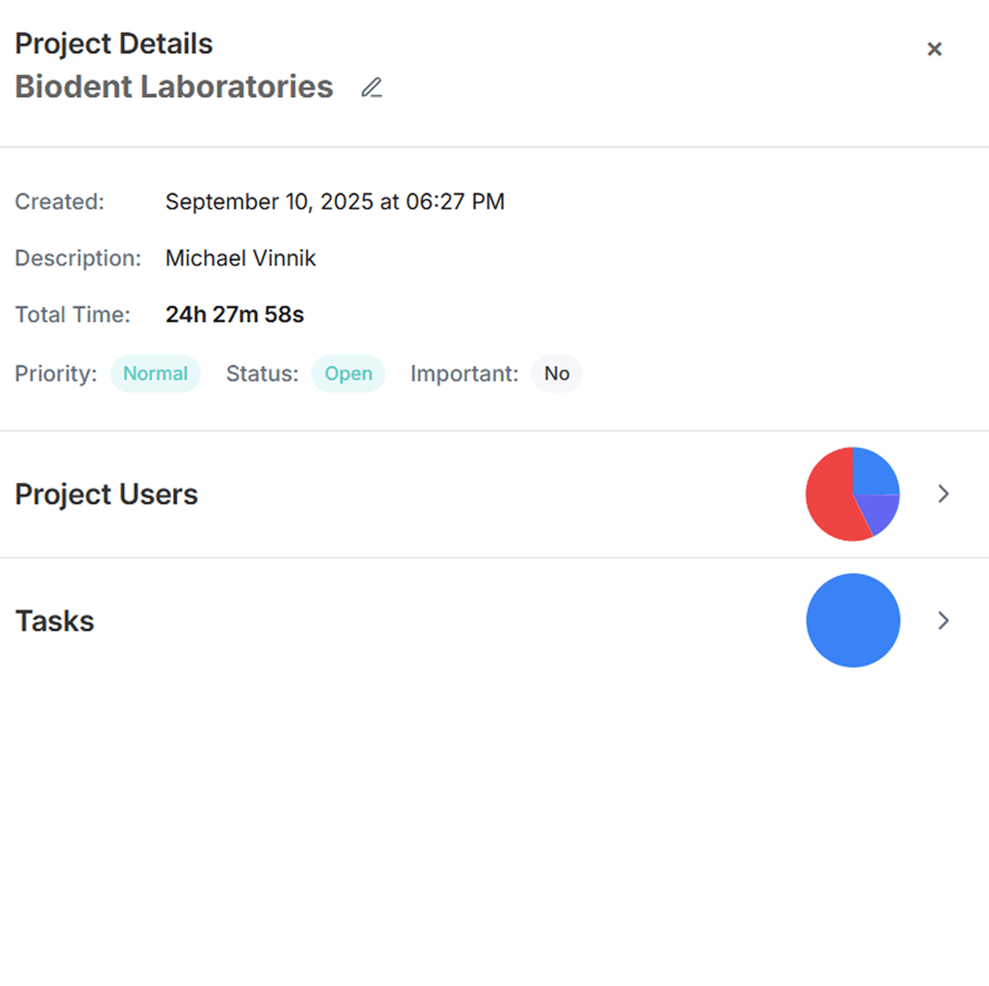Select the Biodent Laboratories project title
The width and height of the screenshot is (989, 986).
pyautogui.click(x=174, y=87)
